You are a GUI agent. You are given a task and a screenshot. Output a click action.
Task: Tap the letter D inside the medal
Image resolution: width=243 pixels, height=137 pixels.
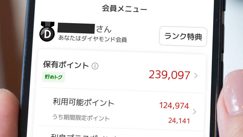point(47,34)
